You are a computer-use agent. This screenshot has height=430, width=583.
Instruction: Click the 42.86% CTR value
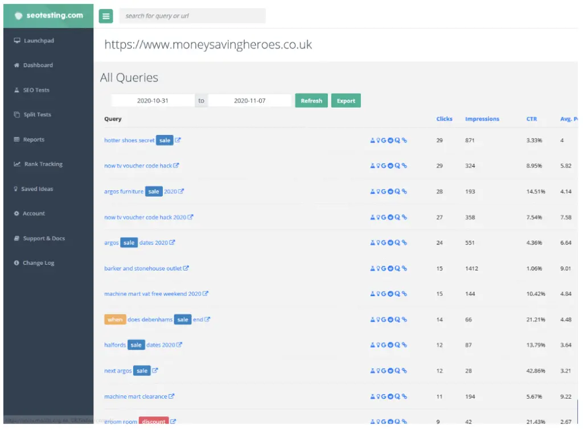click(x=535, y=371)
